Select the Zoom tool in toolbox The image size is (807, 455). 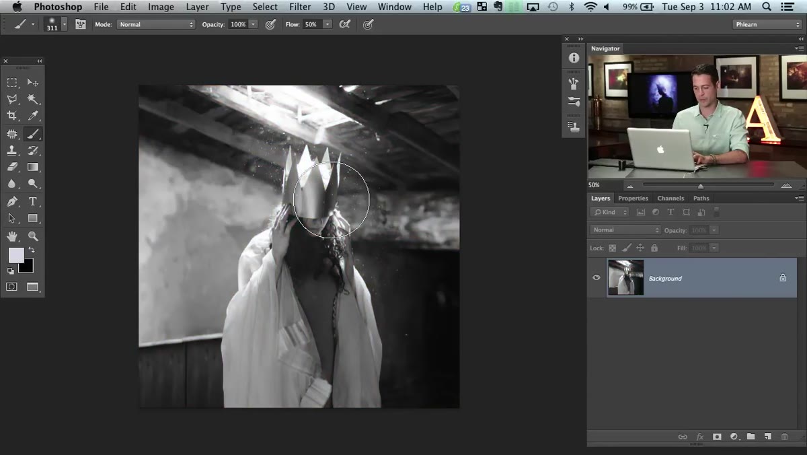point(32,236)
